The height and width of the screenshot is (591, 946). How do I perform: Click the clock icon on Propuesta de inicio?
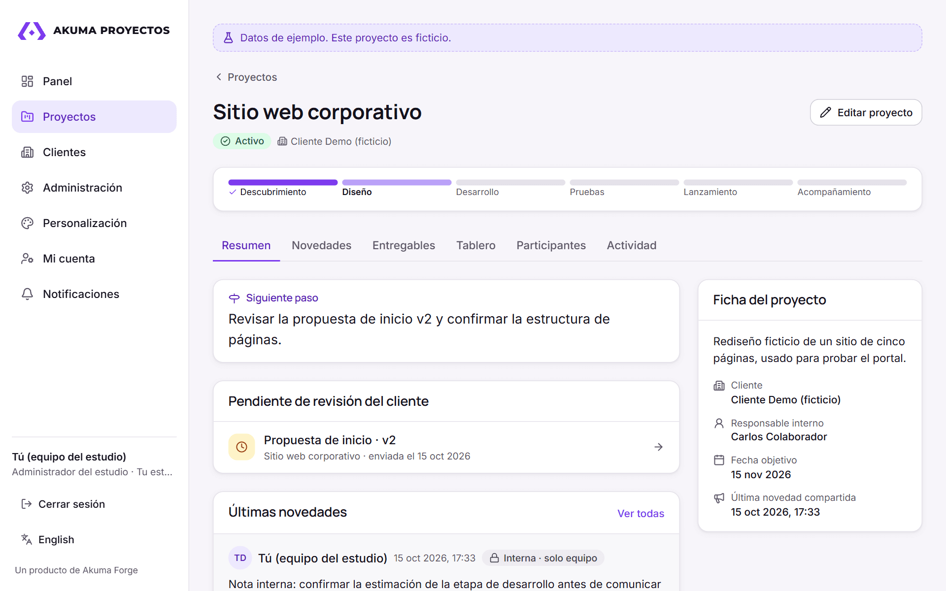click(241, 447)
